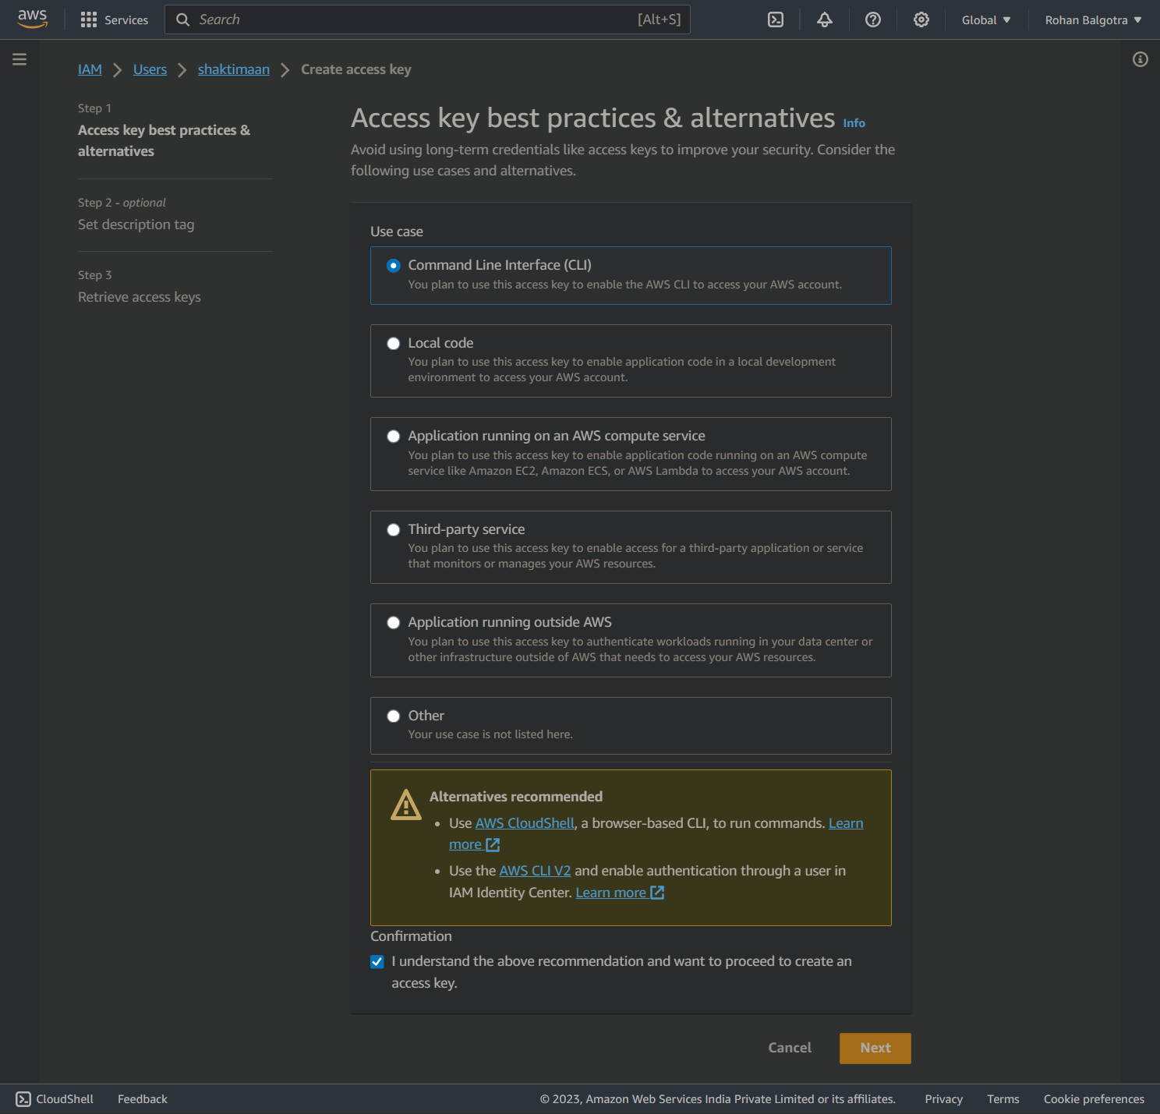Cancel access key creation
This screenshot has height=1114, width=1160.
790,1049
